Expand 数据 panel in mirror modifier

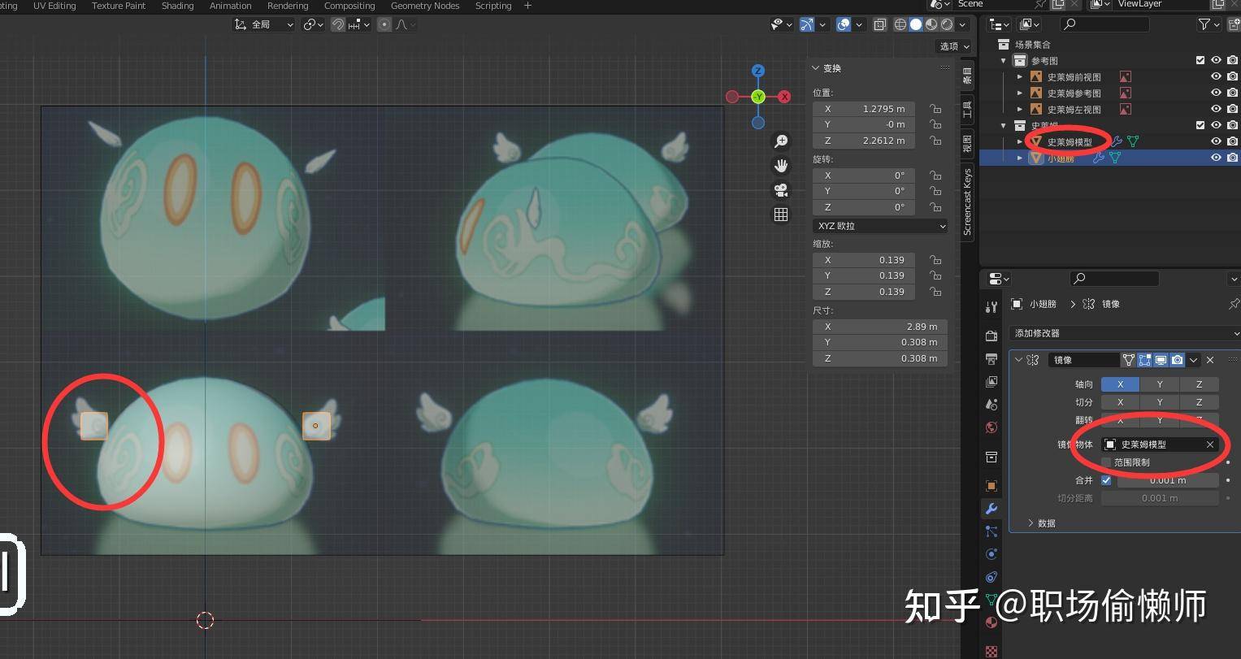click(1041, 523)
